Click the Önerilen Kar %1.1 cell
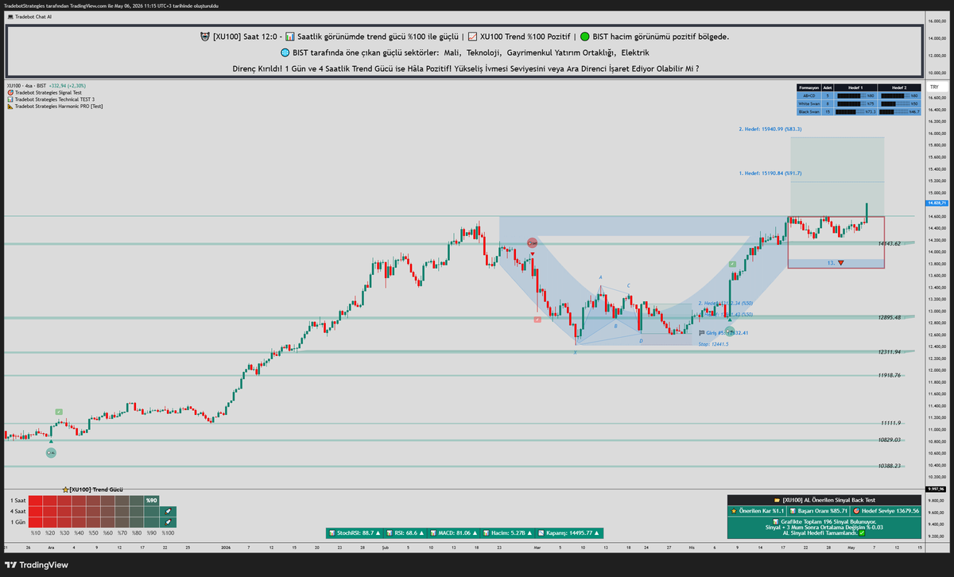Image resolution: width=954 pixels, height=577 pixels. point(757,511)
